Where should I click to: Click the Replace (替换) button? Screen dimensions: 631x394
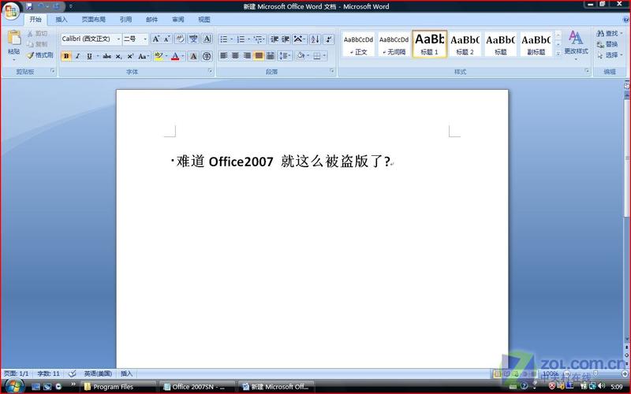click(x=607, y=44)
